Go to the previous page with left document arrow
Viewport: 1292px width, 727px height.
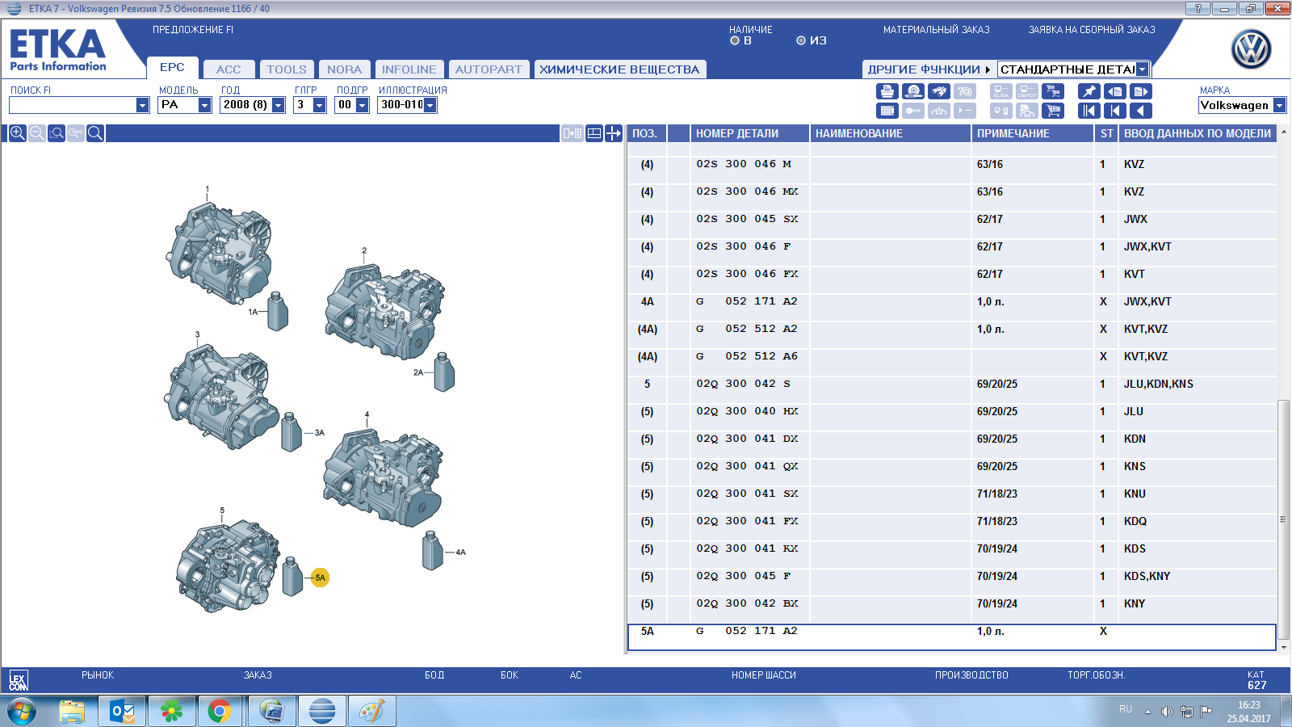click(x=1115, y=91)
